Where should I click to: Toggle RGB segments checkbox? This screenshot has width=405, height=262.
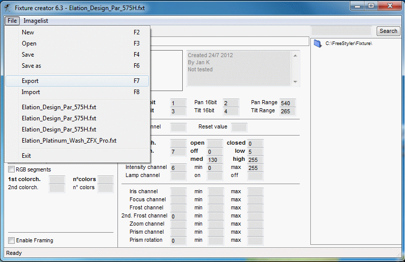11,169
